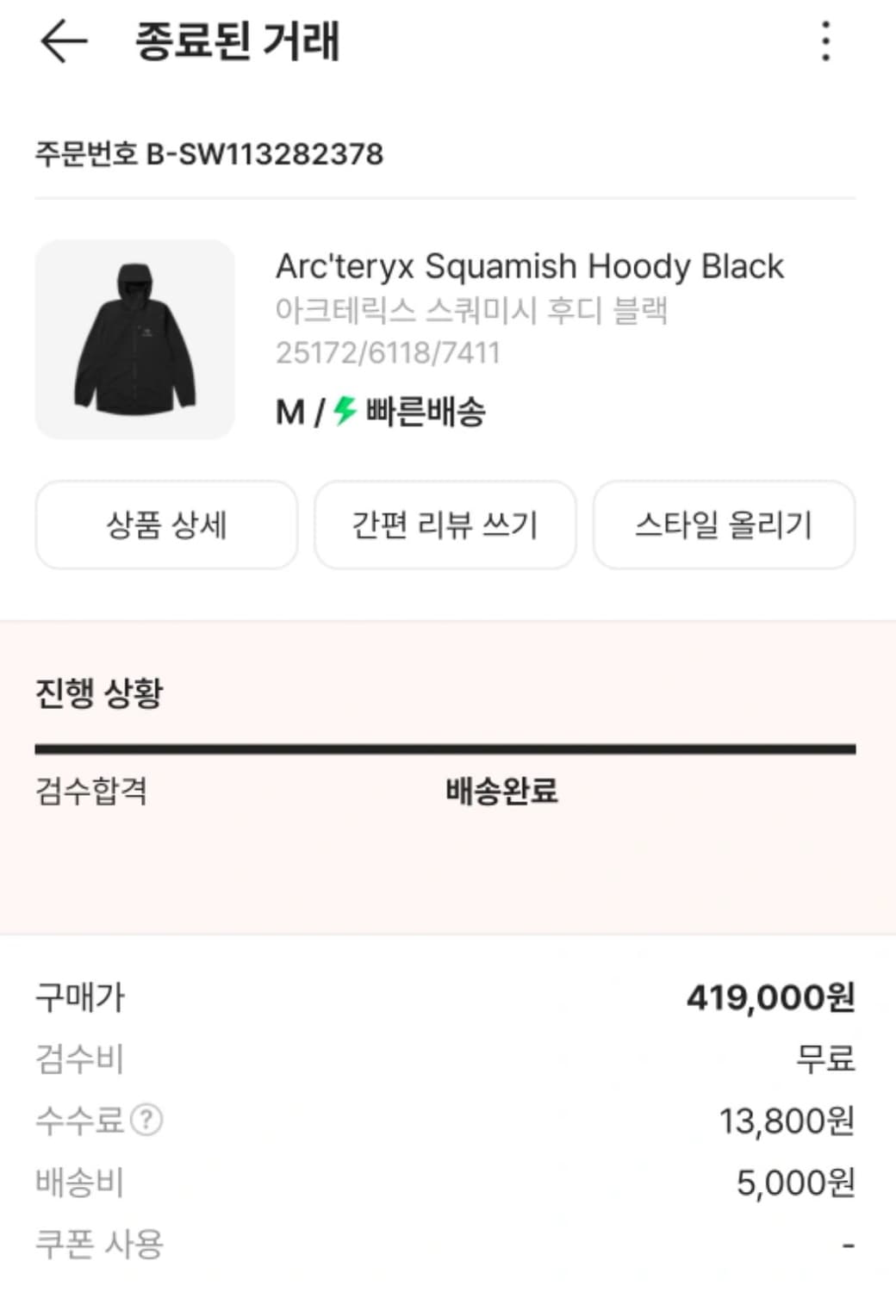Tap the green lightning 빠른배송 icon
This screenshot has width=896, height=1292.
coord(345,411)
